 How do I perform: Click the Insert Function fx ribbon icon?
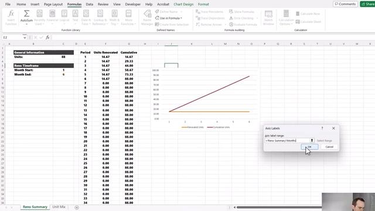tap(11, 18)
